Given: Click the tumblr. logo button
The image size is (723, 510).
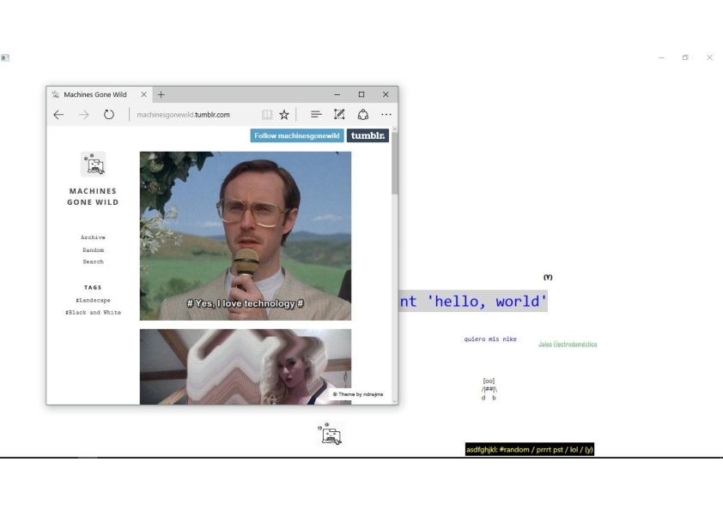Looking at the screenshot, I should 368,135.
